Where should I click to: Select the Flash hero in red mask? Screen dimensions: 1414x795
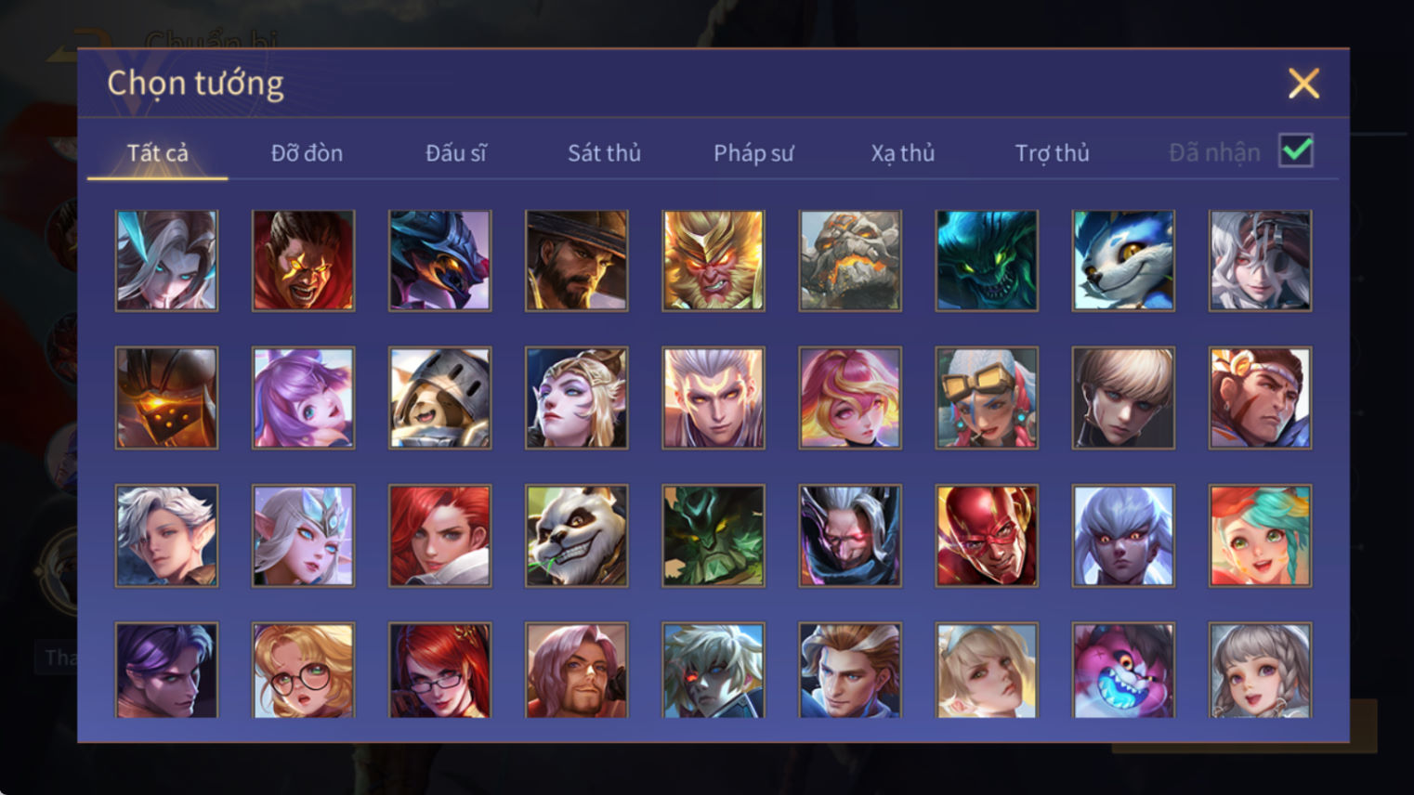click(x=987, y=536)
